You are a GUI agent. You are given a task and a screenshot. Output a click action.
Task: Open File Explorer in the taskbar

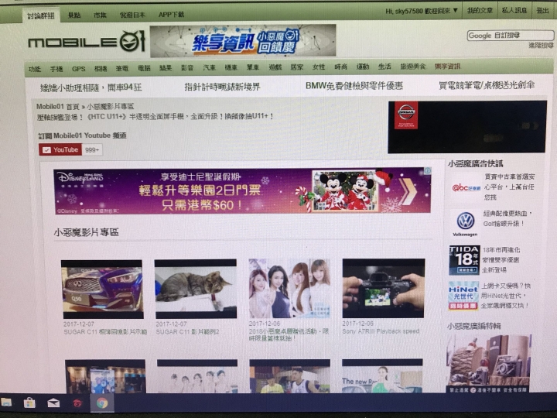point(6,403)
